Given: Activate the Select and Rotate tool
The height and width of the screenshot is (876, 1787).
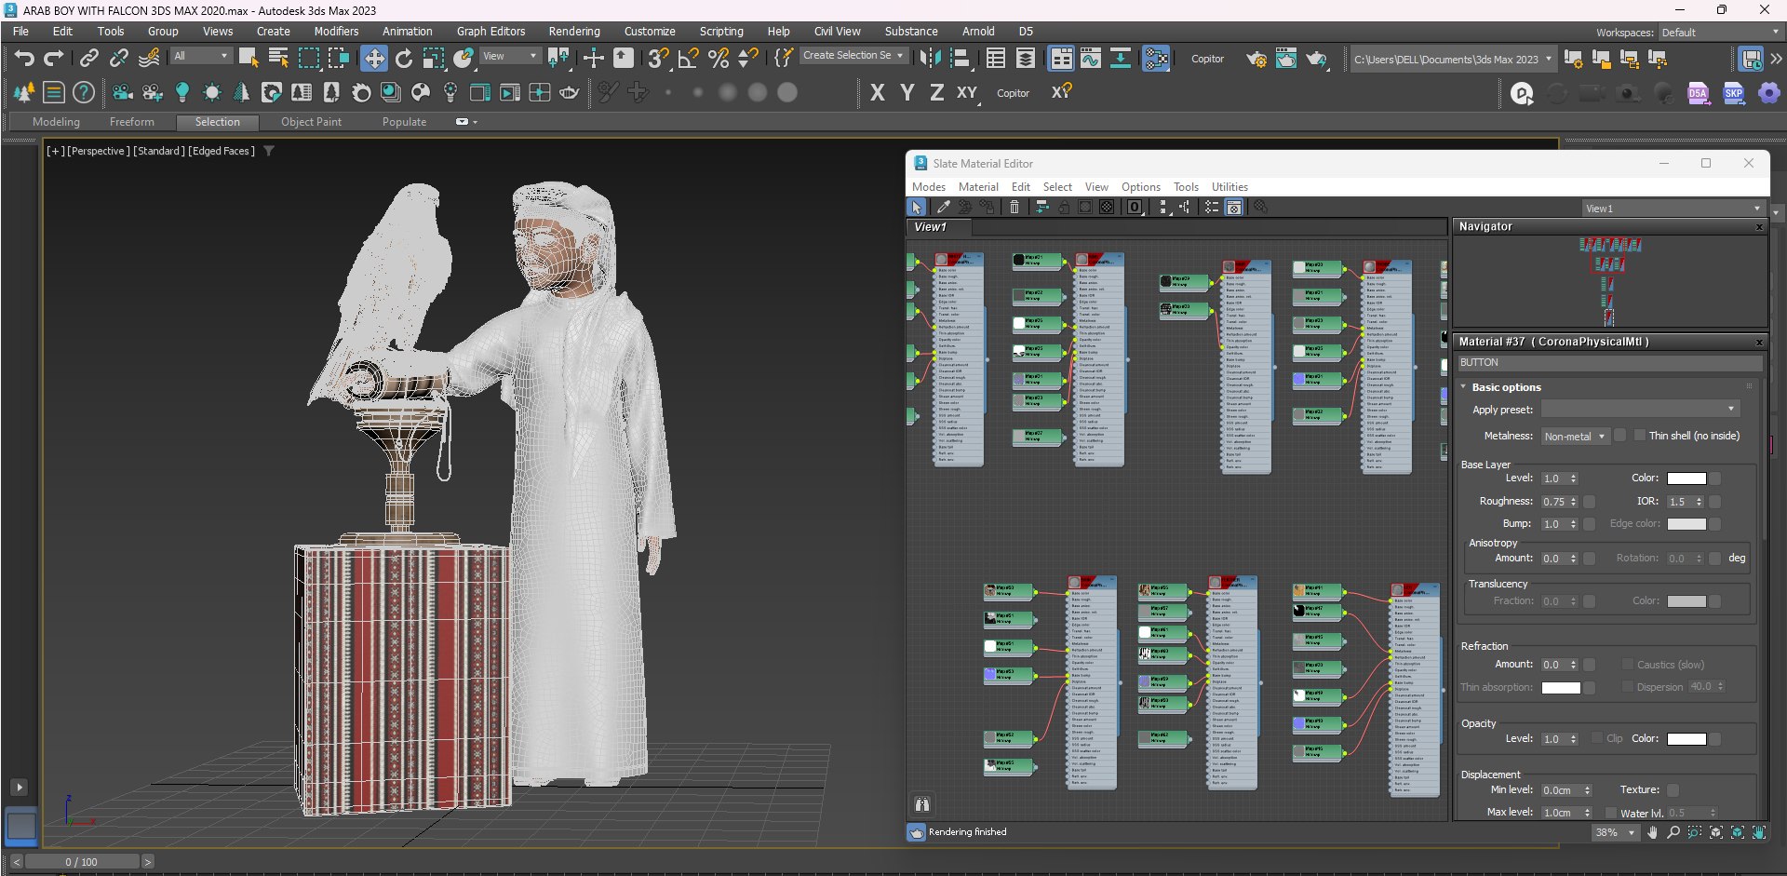Looking at the screenshot, I should [404, 59].
